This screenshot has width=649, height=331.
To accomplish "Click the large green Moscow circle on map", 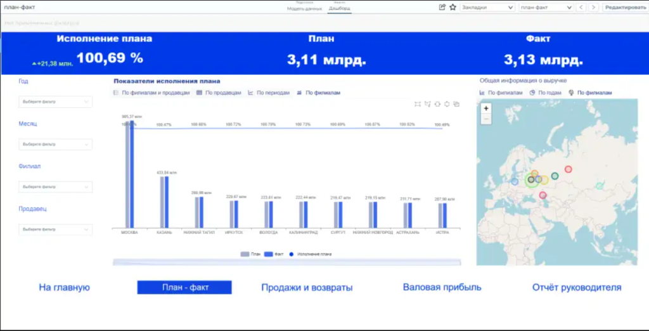I will click(x=532, y=180).
